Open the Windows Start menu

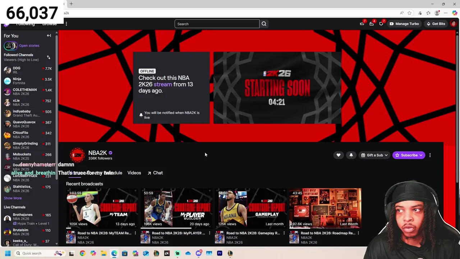8,253
